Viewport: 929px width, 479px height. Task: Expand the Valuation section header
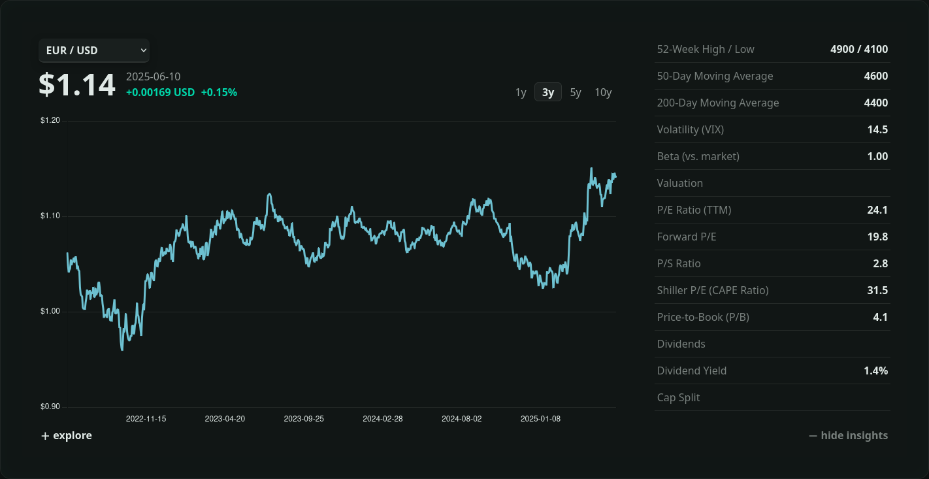coord(680,183)
